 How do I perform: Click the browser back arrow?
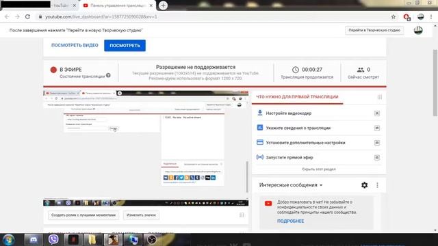(7, 16)
